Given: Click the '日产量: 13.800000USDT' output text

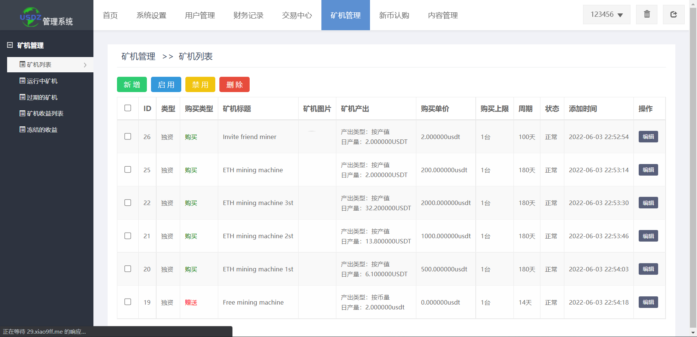Looking at the screenshot, I should pyautogui.click(x=376, y=241).
